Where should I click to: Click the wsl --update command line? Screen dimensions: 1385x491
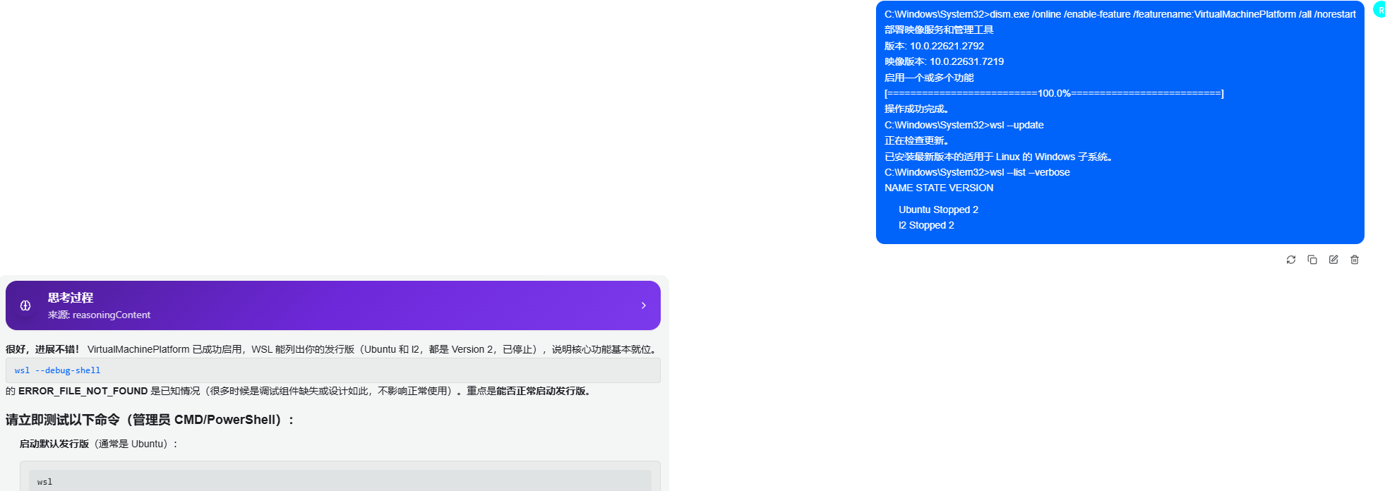pos(964,125)
